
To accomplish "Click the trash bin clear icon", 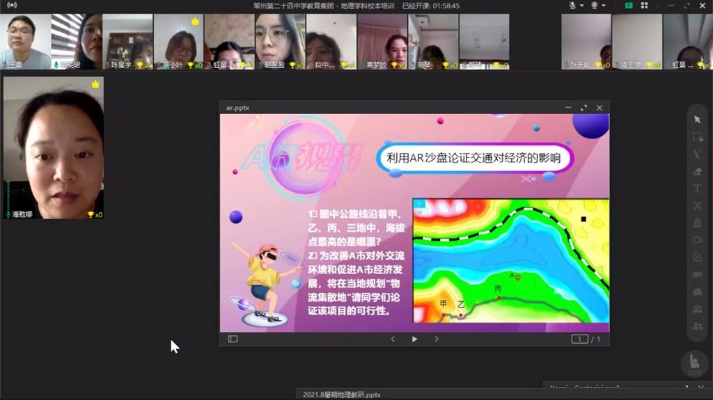I will coord(698,223).
